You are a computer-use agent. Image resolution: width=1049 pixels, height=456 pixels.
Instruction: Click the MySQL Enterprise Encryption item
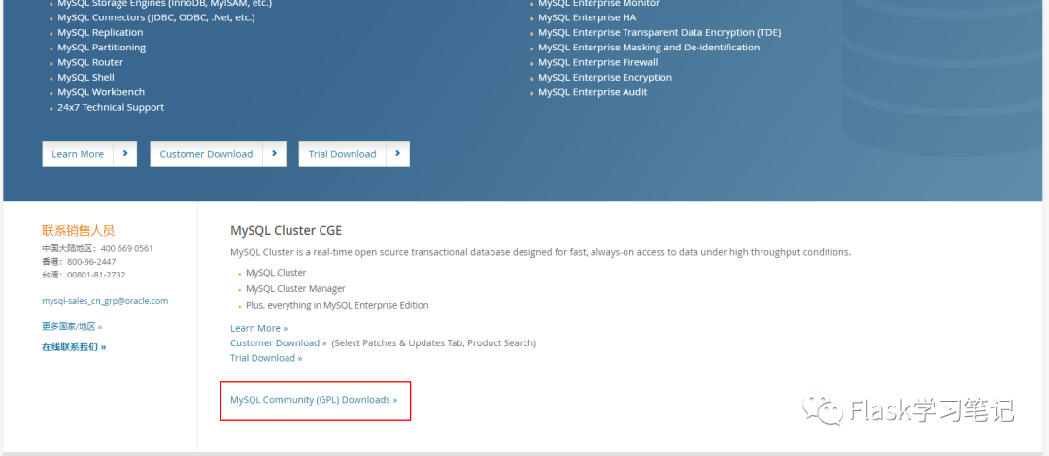pyautogui.click(x=605, y=77)
